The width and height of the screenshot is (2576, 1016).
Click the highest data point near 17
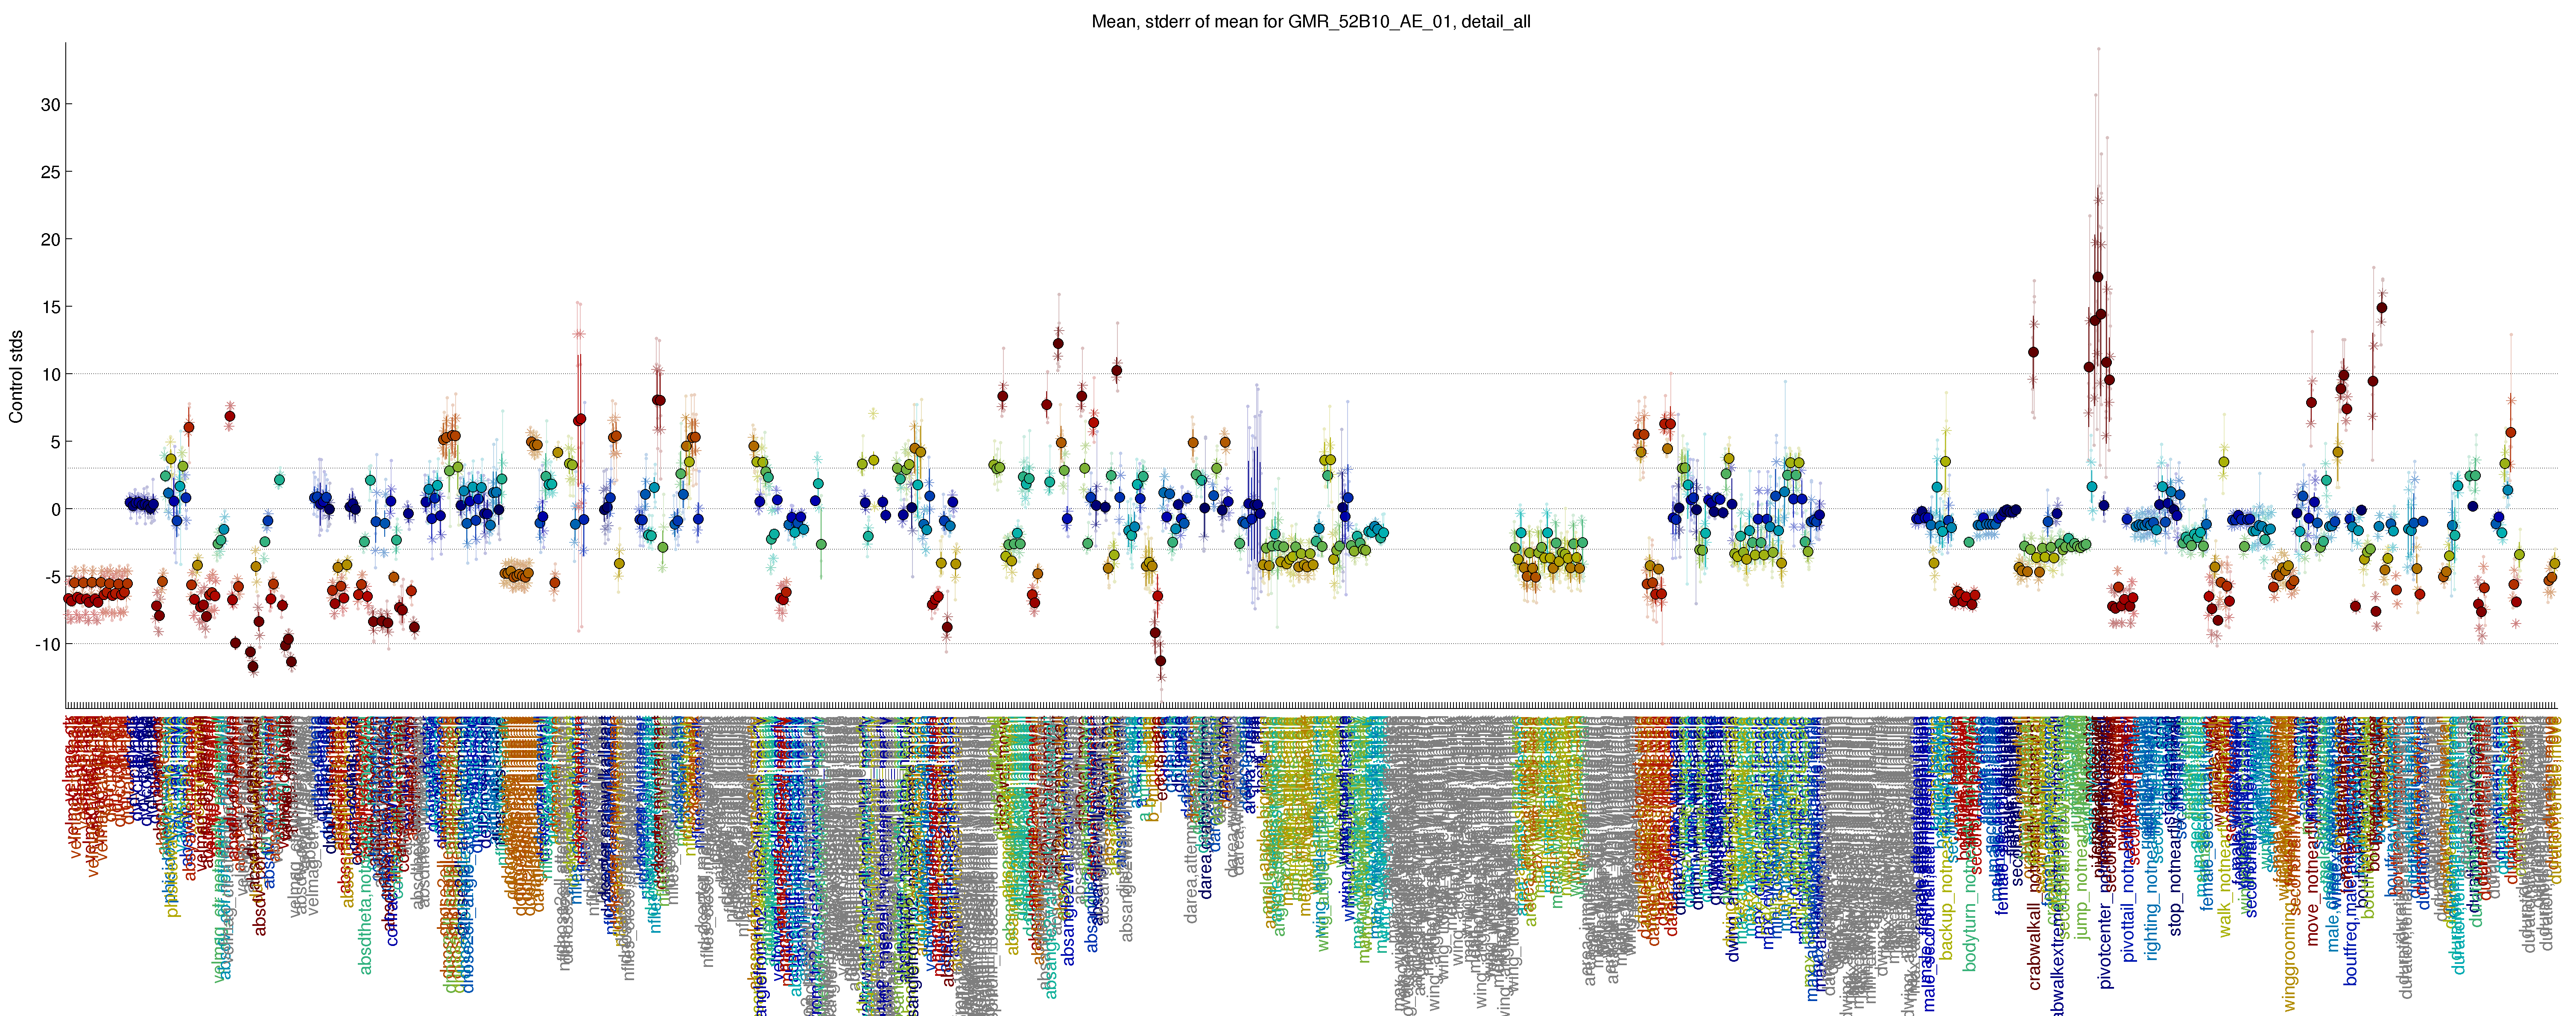click(x=2098, y=277)
